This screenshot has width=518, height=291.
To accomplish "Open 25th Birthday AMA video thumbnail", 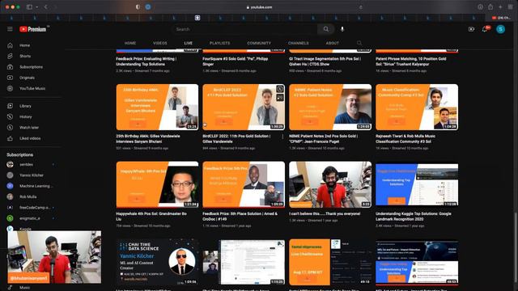I will click(157, 107).
